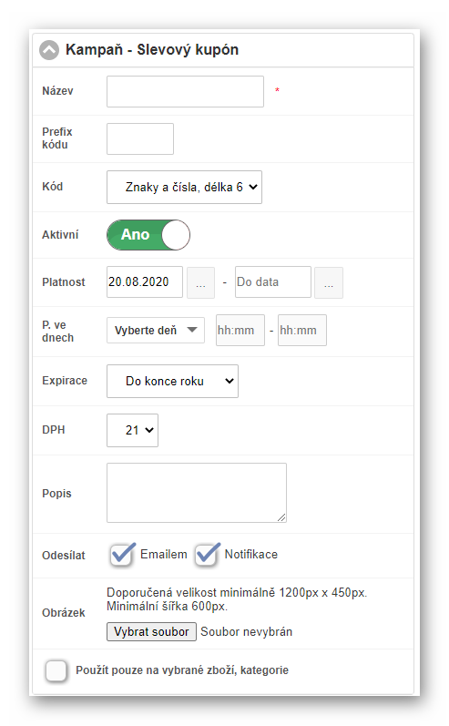449x726 pixels.
Task: Click the Popis textarea resize handle
Action: (x=281, y=517)
